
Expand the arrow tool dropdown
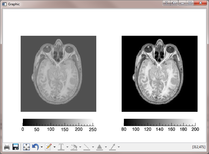[119, 147]
